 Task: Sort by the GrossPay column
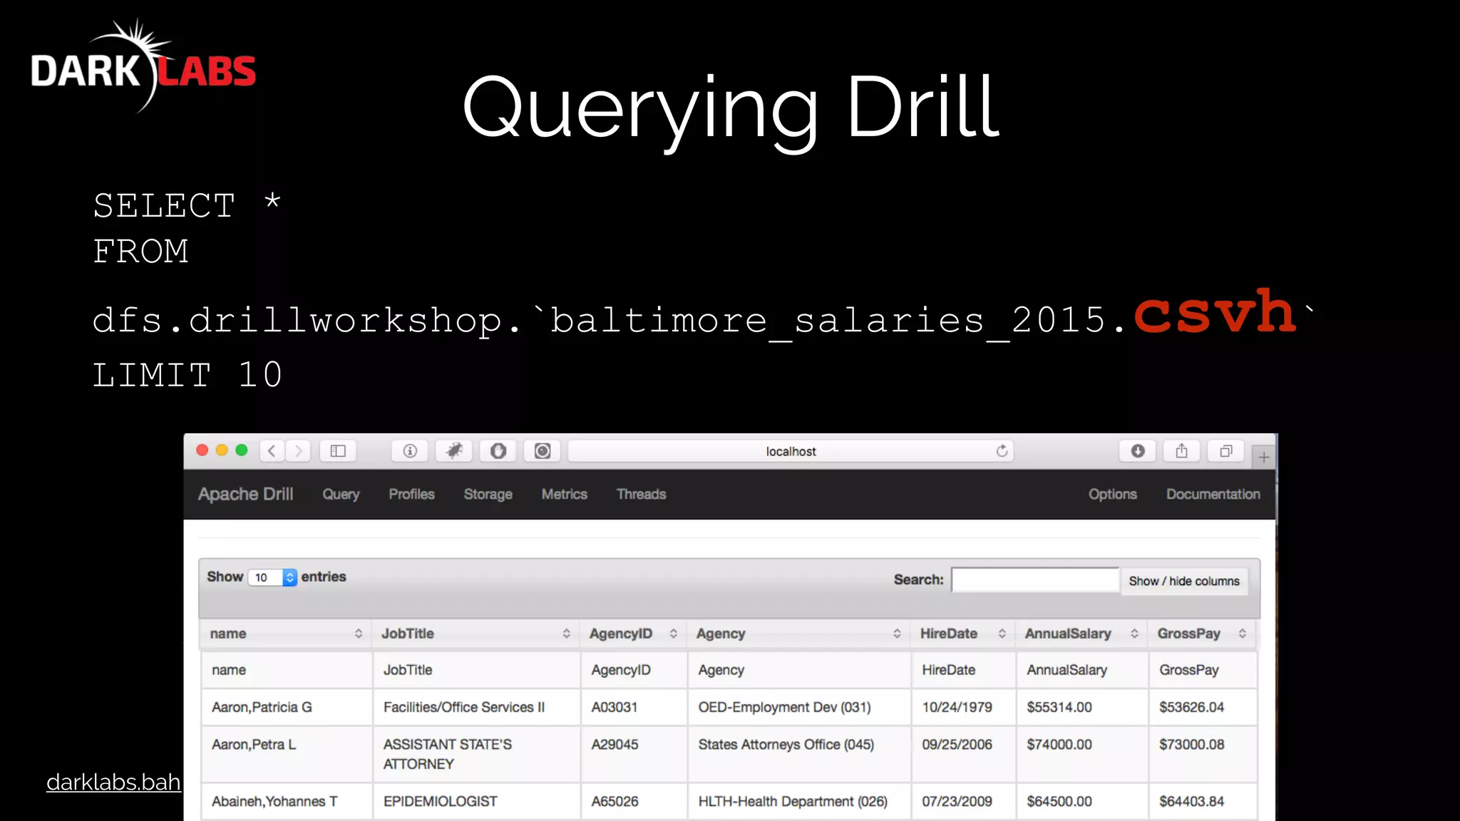coord(1202,634)
